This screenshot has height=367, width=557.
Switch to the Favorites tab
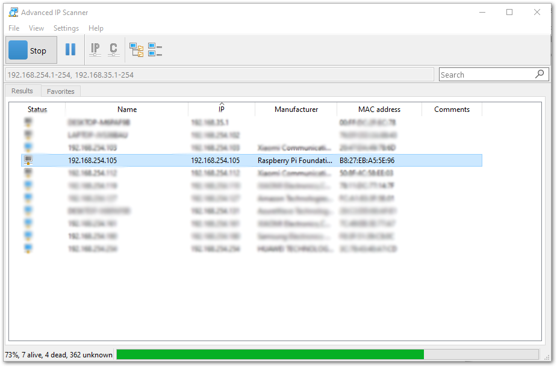(x=61, y=91)
